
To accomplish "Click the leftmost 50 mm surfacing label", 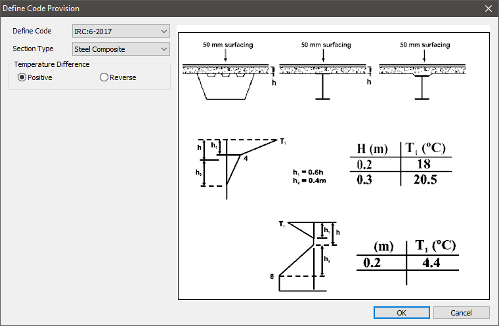I will tap(227, 45).
